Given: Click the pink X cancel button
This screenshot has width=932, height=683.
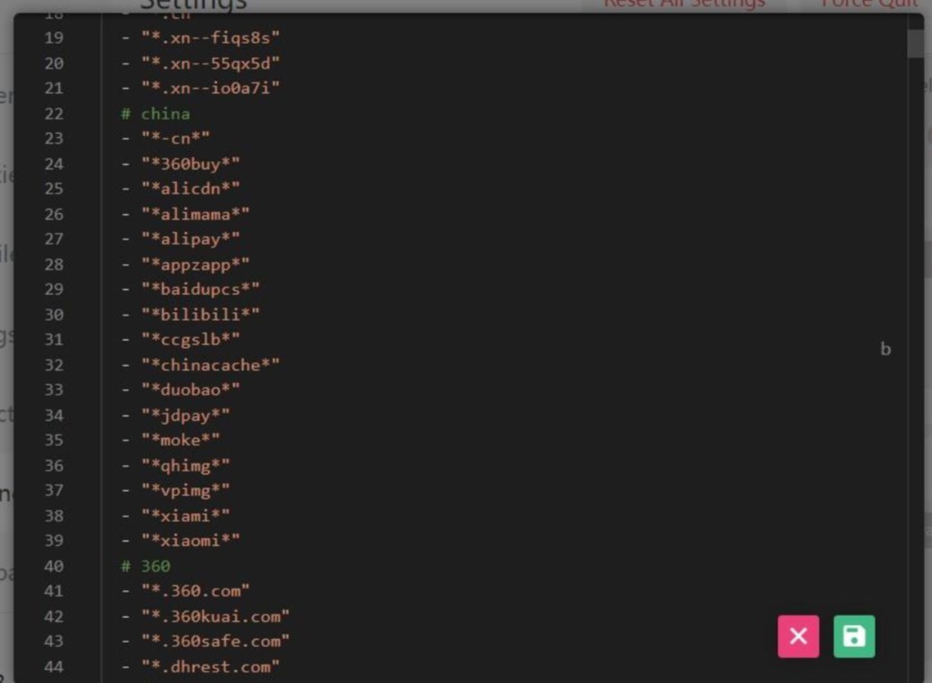Looking at the screenshot, I should click(798, 637).
